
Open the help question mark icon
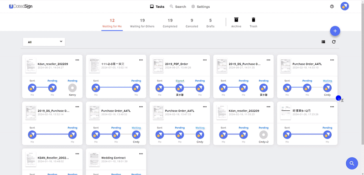[332, 6]
